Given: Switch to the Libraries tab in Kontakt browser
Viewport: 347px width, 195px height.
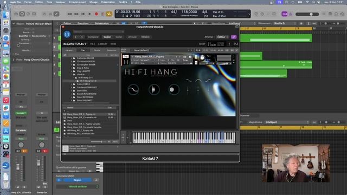Looking at the screenshot, I should [69, 50].
